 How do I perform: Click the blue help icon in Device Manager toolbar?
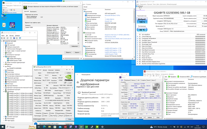[x=14, y=38]
